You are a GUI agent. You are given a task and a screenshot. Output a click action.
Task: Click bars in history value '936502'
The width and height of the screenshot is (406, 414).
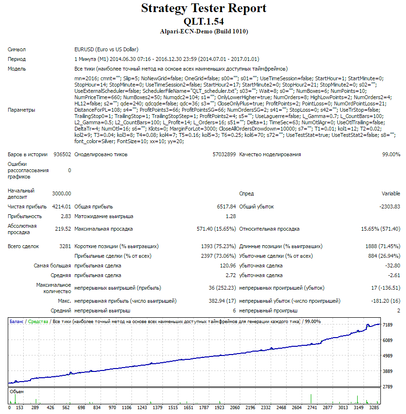point(62,154)
